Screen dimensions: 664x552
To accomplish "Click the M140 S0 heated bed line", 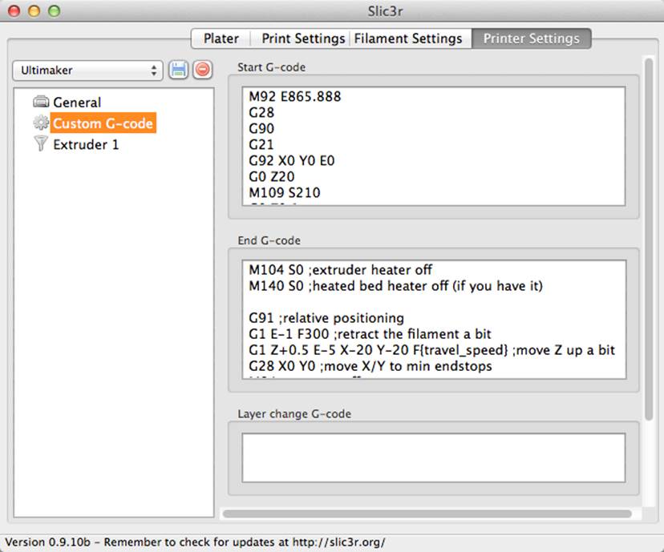I will [395, 286].
